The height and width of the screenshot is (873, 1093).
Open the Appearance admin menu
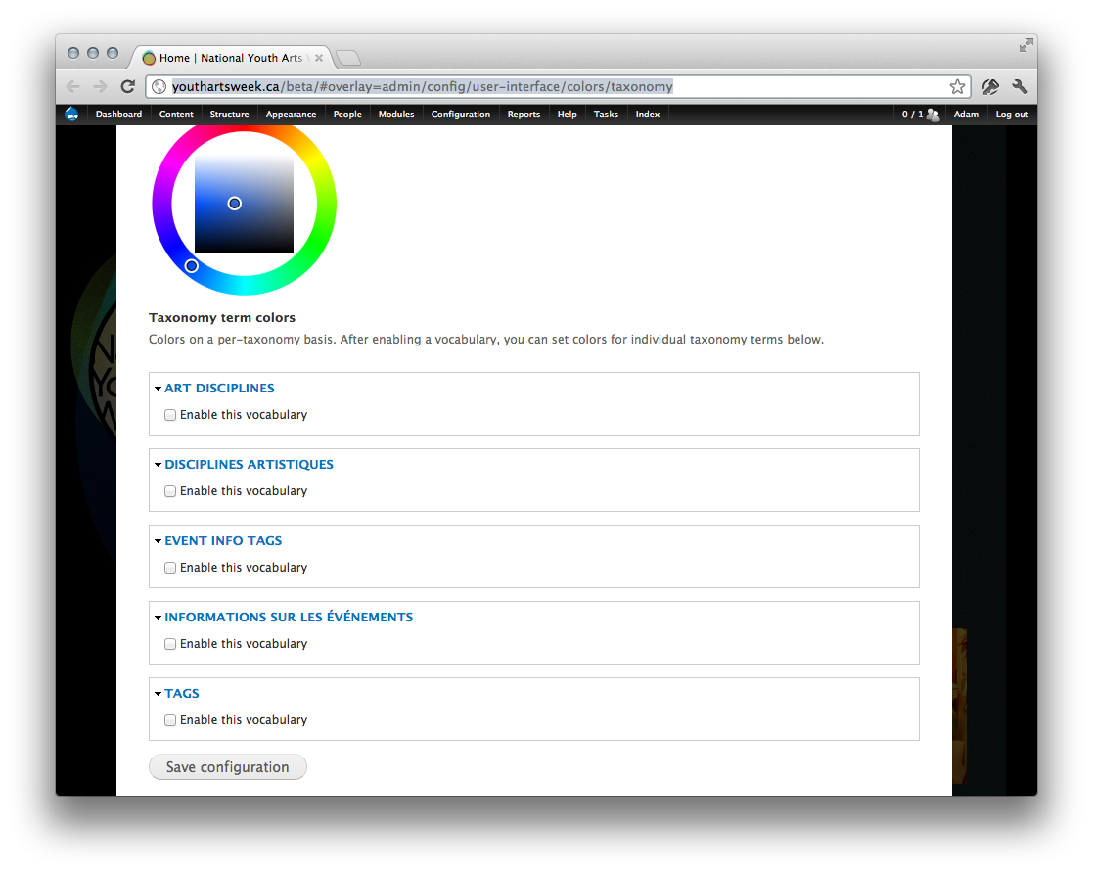click(291, 115)
